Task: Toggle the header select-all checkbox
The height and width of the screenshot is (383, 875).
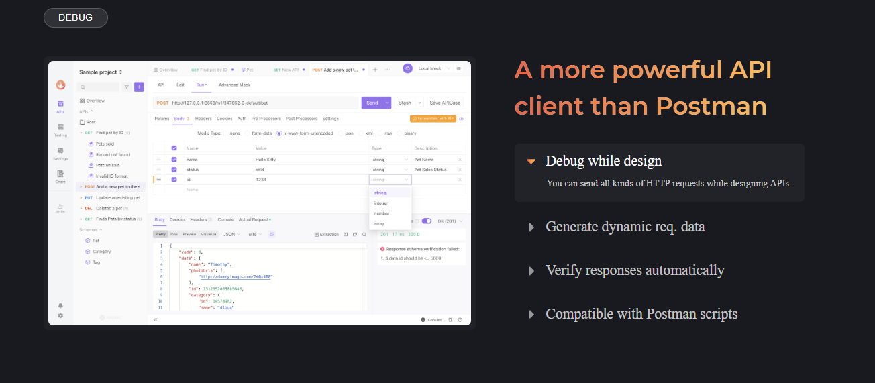Action: click(174, 148)
